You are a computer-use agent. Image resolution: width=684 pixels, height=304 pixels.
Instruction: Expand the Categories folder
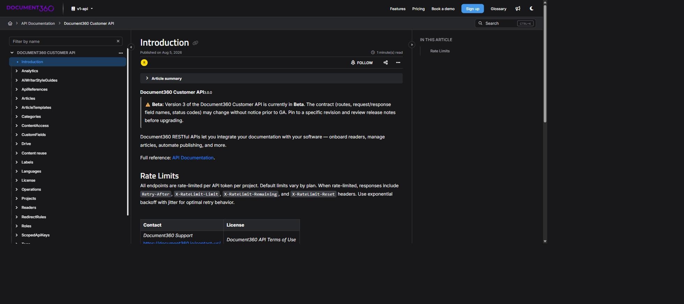click(x=16, y=116)
